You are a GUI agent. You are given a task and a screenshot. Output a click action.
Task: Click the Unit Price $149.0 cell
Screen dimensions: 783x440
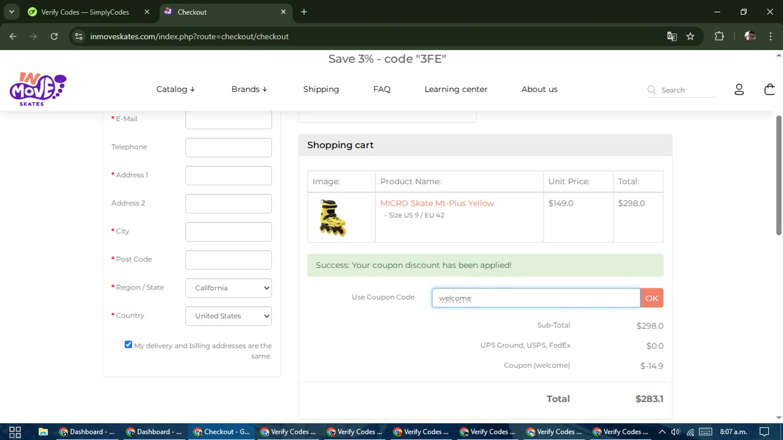[x=578, y=218]
